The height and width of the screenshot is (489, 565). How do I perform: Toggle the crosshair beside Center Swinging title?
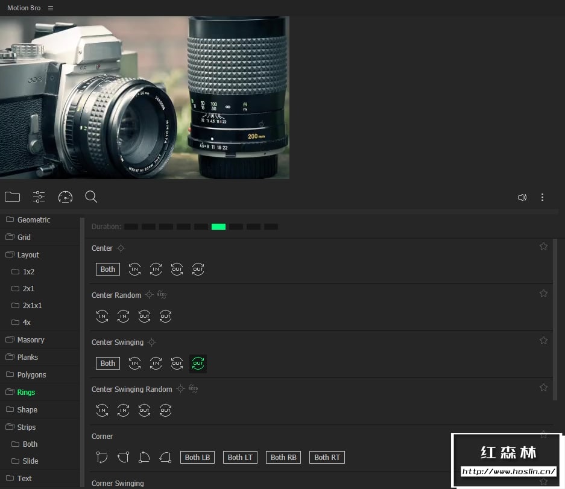pyautogui.click(x=152, y=342)
